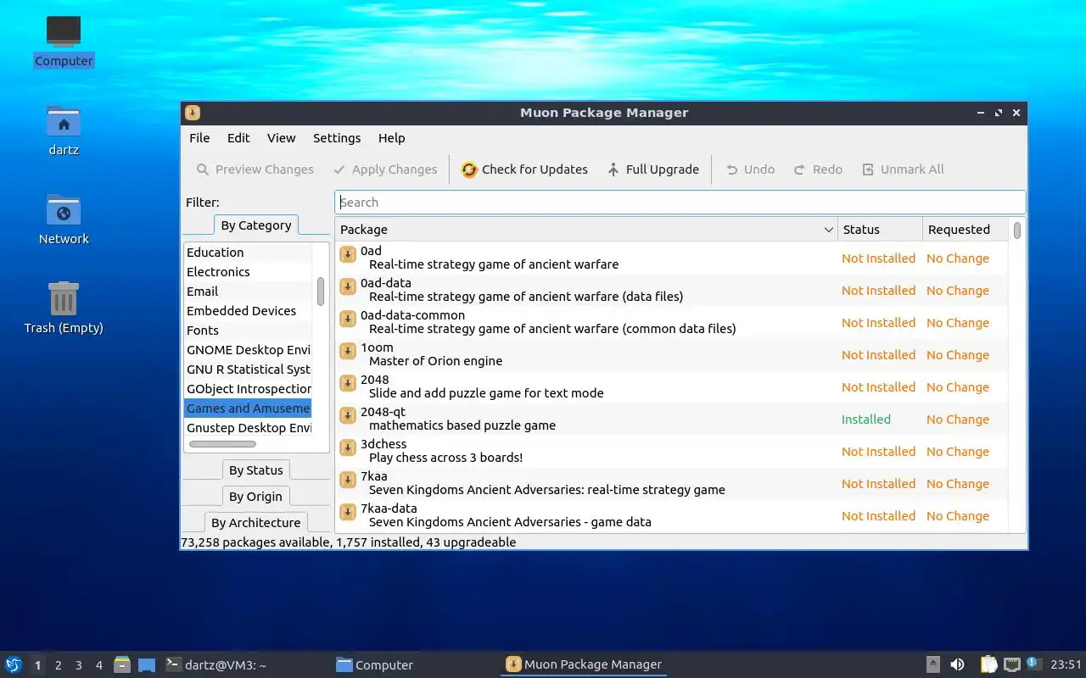The image size is (1086, 678).
Task: Click the Installed status of 2048-qt
Action: [x=865, y=420]
